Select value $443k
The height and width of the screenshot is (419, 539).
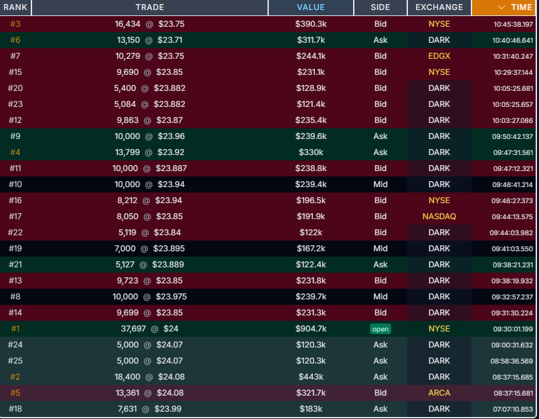click(311, 377)
